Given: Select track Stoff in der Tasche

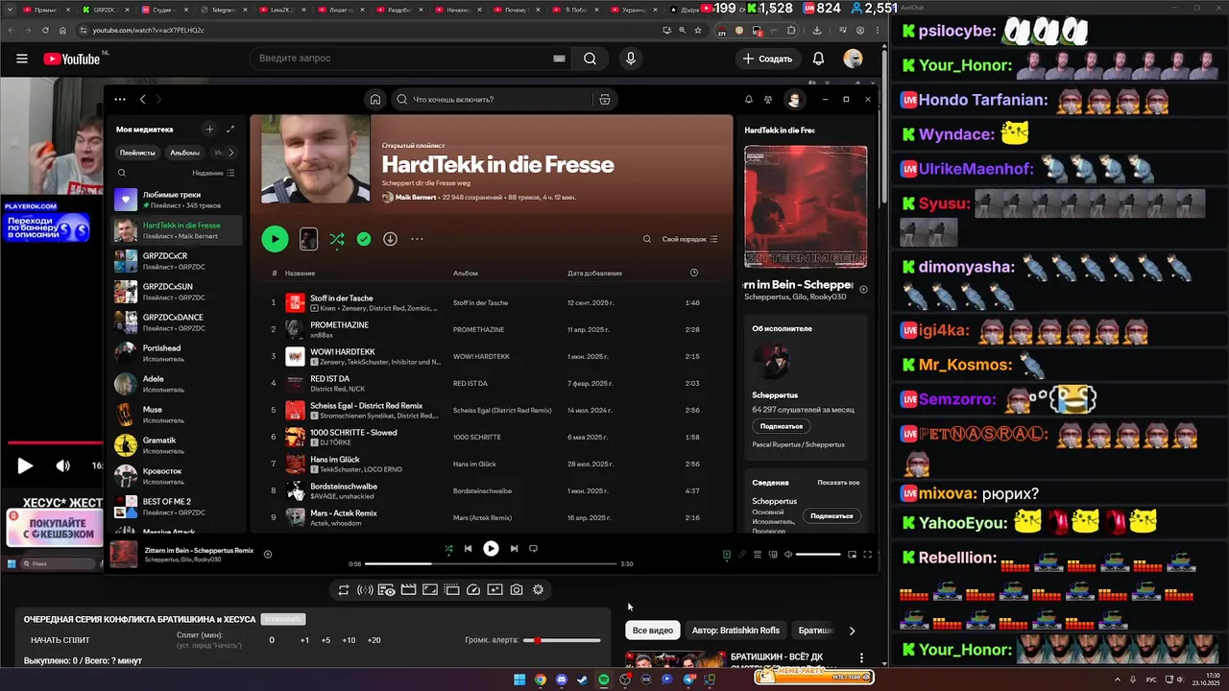Looking at the screenshot, I should point(492,302).
